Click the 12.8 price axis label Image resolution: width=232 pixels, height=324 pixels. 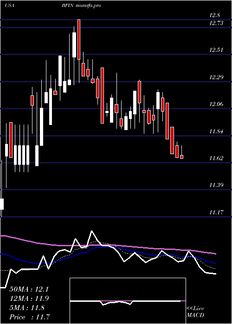pyautogui.click(x=215, y=15)
